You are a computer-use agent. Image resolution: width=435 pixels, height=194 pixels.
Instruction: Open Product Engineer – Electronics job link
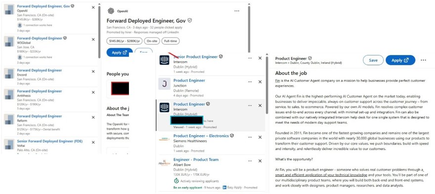point(201,136)
